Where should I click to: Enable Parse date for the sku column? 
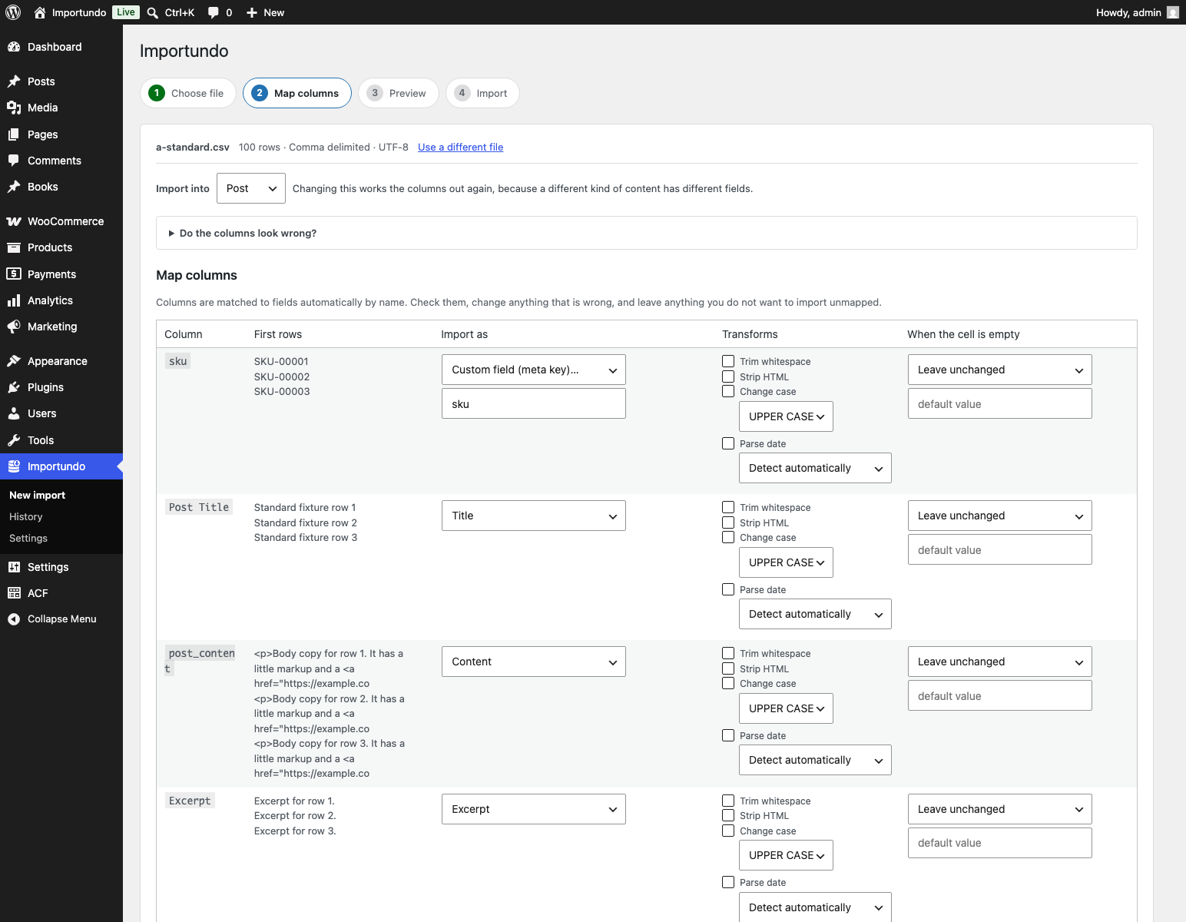(x=728, y=443)
